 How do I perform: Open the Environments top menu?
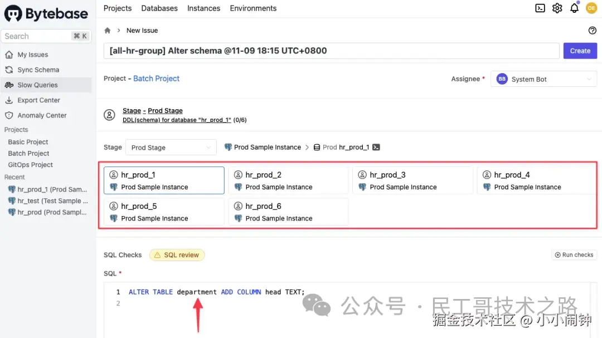(x=253, y=8)
